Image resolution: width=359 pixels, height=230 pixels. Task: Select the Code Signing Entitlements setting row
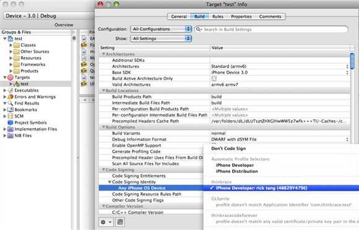[x=151, y=176]
